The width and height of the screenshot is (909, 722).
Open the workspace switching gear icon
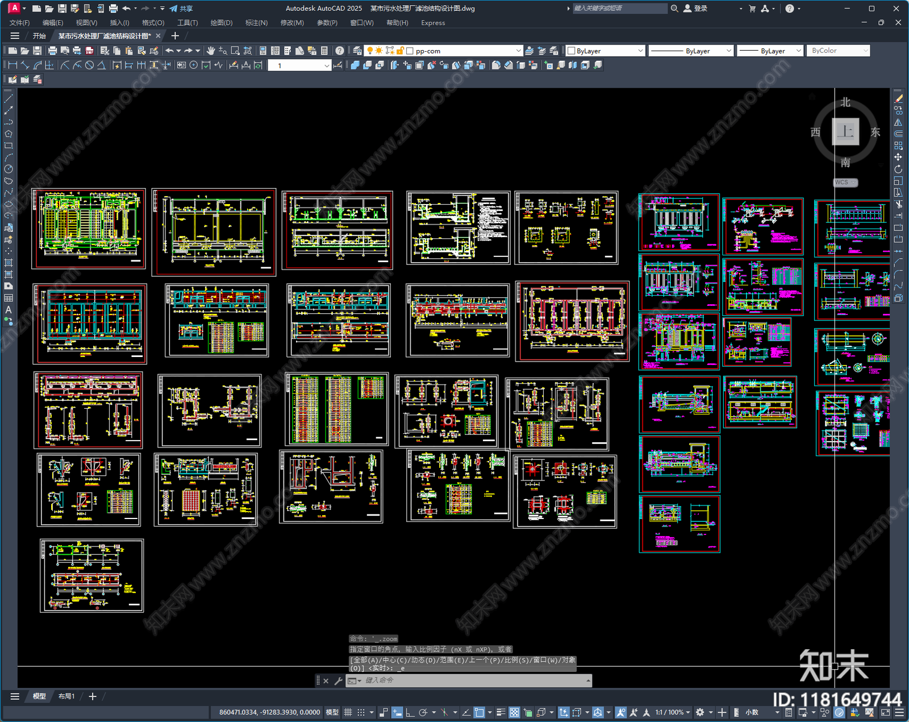pos(700,712)
